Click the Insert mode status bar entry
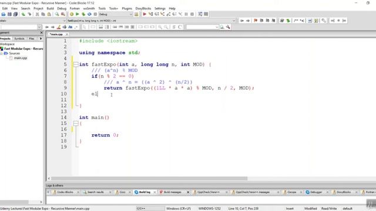The image size is (376, 211). [x=290, y=209]
